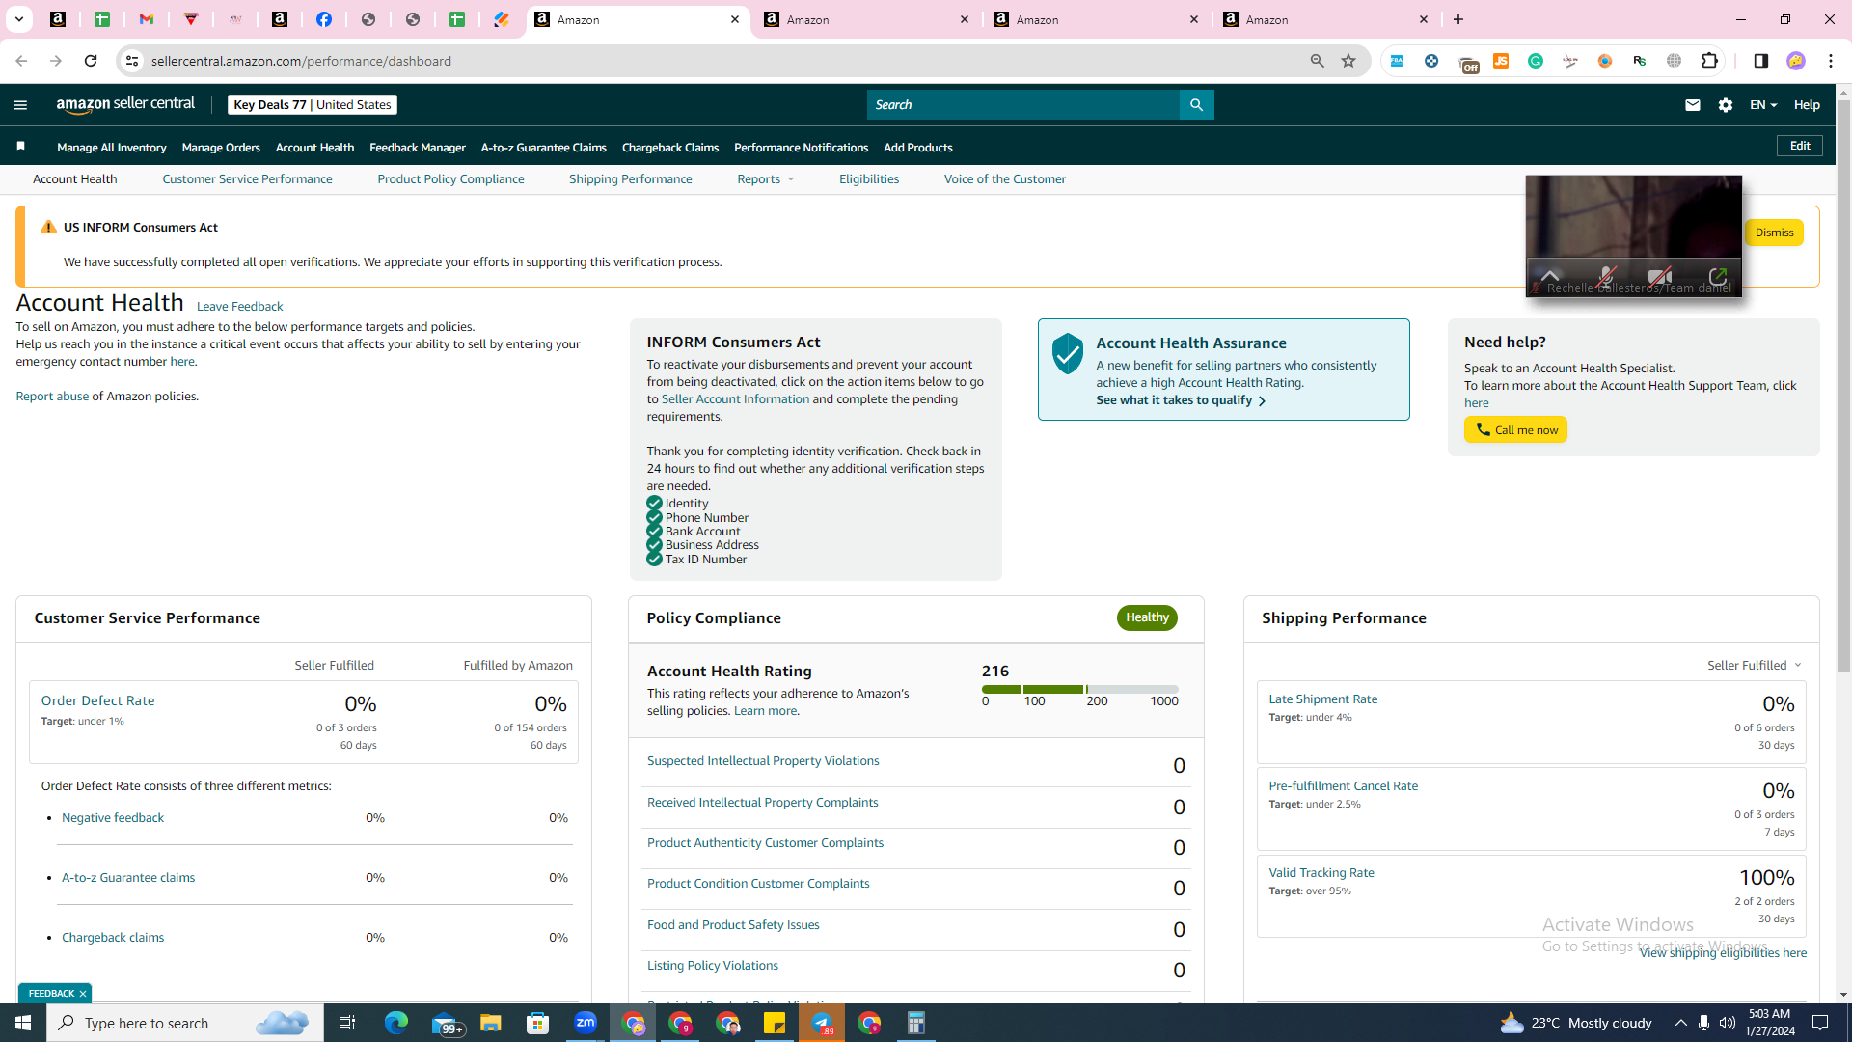Open the Leave Feedback link
The image size is (1852, 1042).
[x=239, y=307]
